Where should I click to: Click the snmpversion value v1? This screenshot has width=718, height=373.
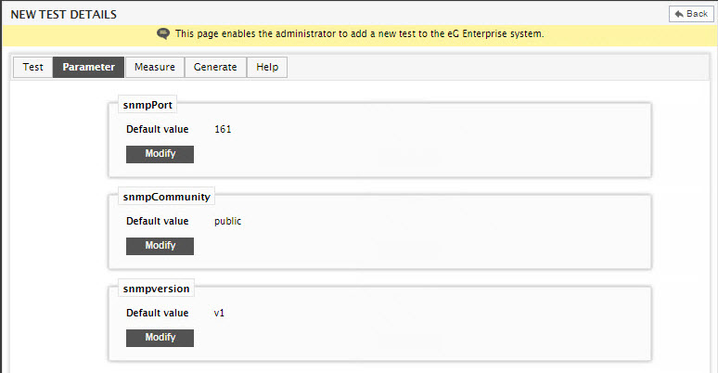click(219, 313)
